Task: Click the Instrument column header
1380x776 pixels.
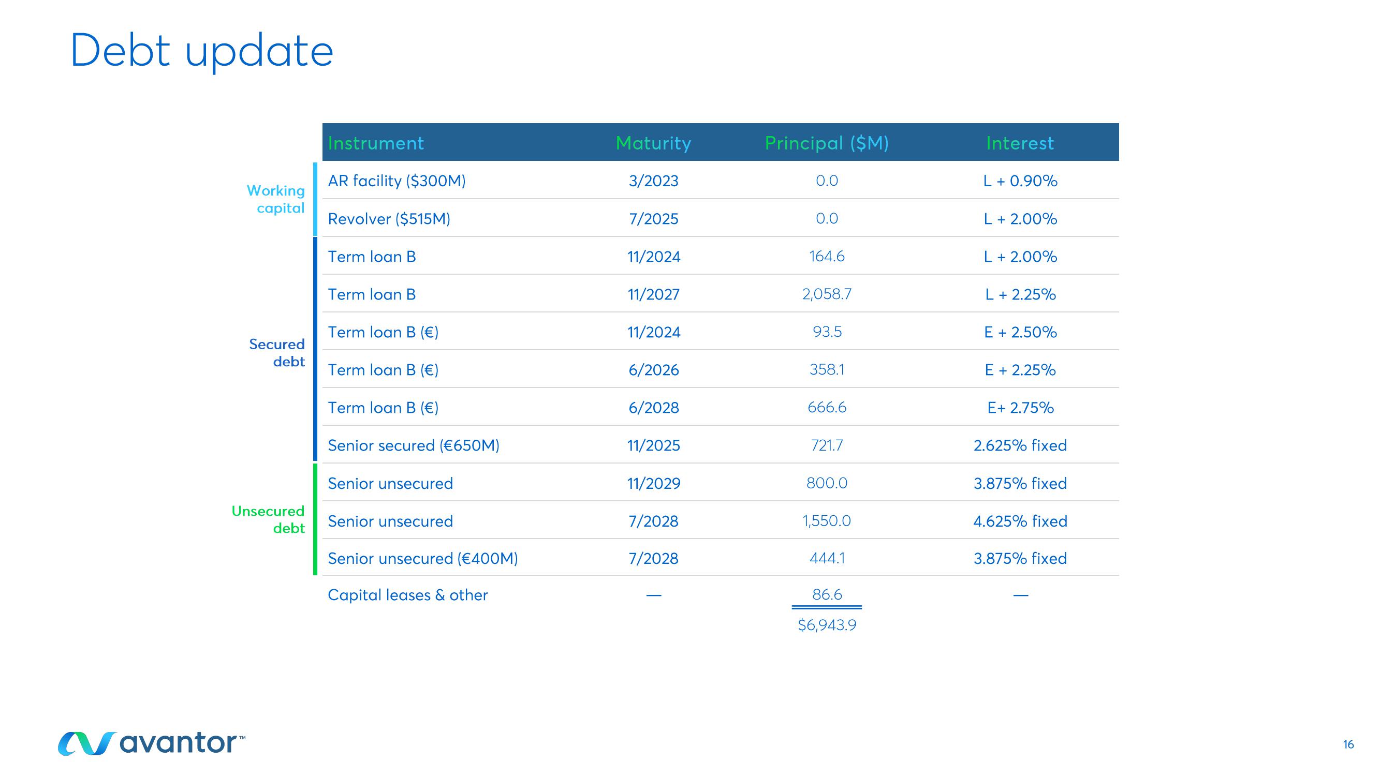Action: (x=375, y=143)
